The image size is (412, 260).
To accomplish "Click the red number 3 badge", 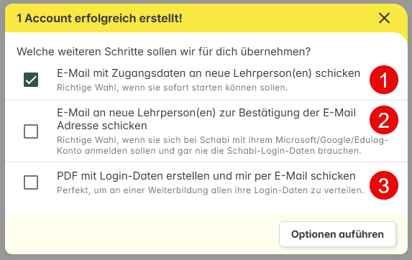I will (384, 185).
